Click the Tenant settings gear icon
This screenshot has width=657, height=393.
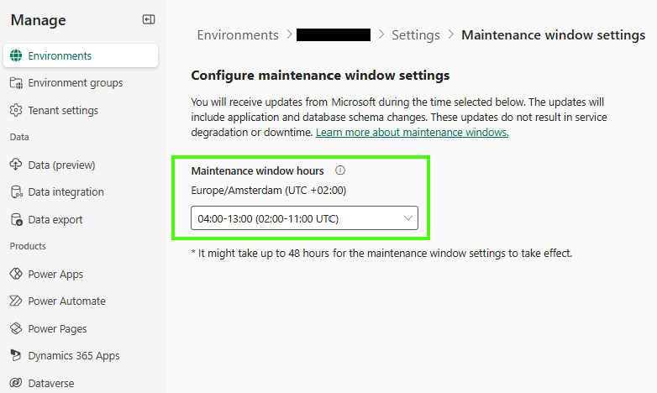pos(15,111)
